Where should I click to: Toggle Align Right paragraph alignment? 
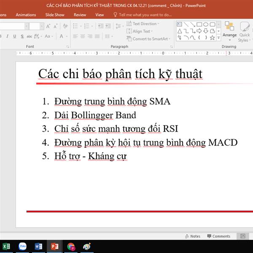(x=90, y=36)
